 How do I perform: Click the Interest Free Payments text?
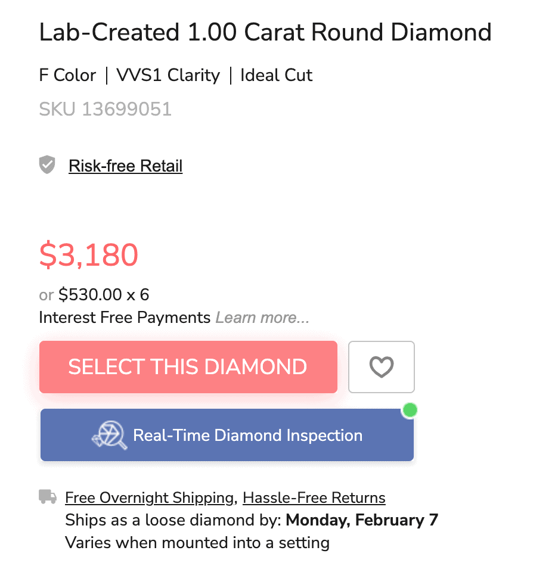pos(125,318)
